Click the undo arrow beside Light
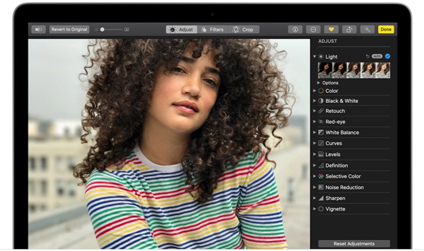The height and width of the screenshot is (251, 424). [367, 57]
